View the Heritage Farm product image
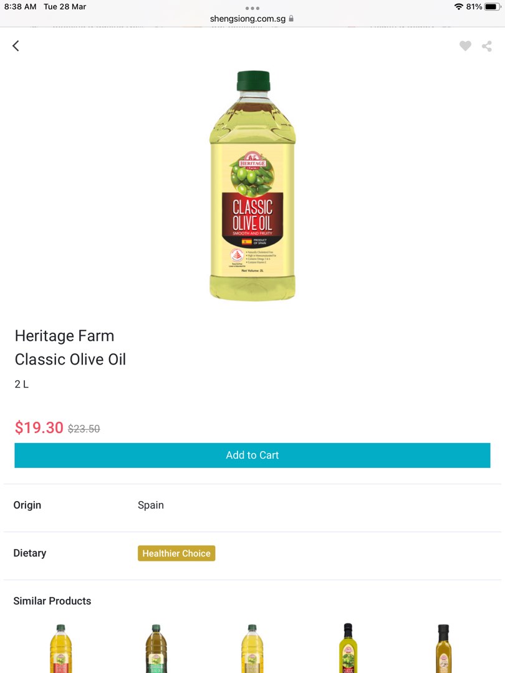Screen dimensions: 505x673 pyautogui.click(x=252, y=187)
